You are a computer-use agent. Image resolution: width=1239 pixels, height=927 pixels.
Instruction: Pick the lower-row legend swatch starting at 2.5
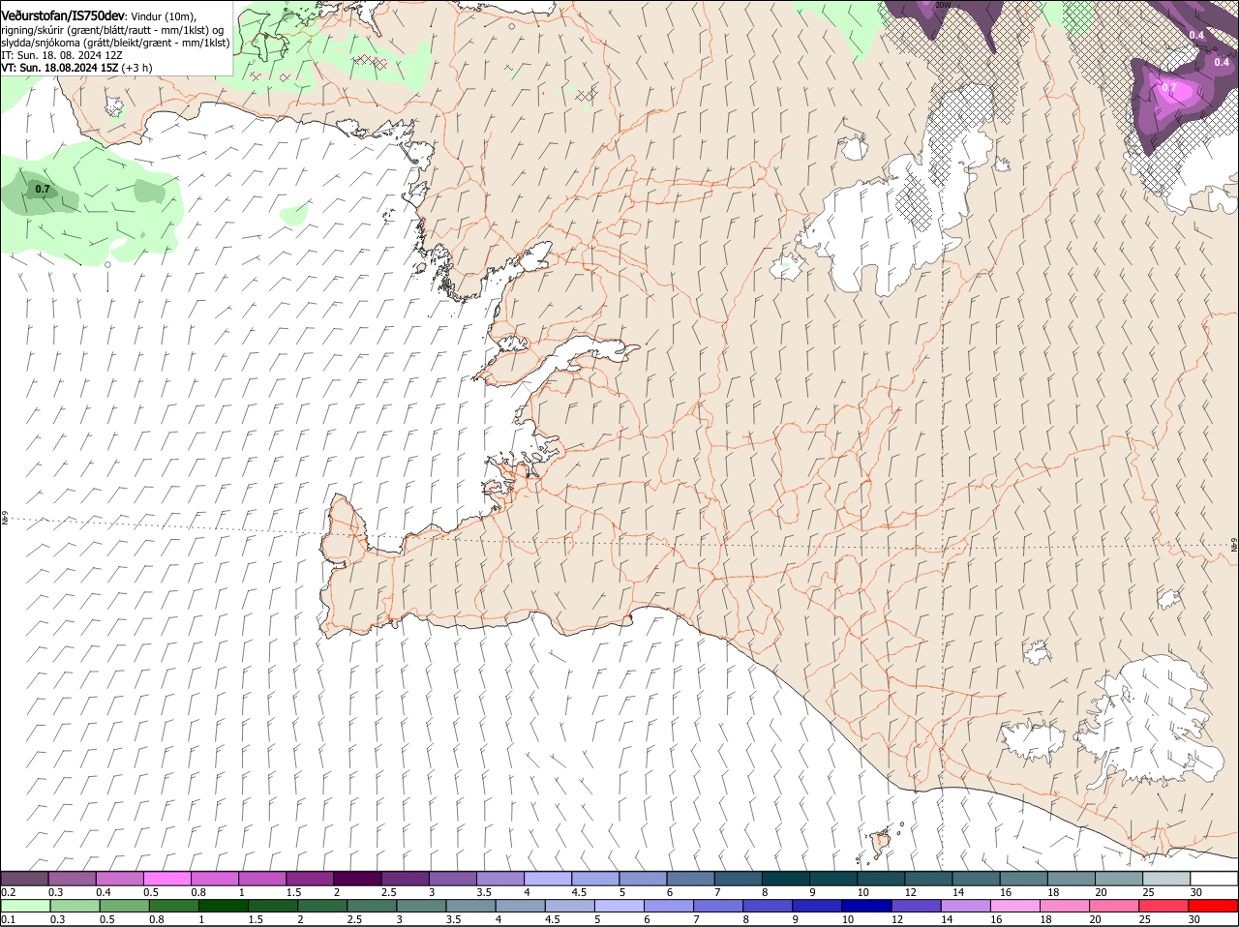click(373, 906)
